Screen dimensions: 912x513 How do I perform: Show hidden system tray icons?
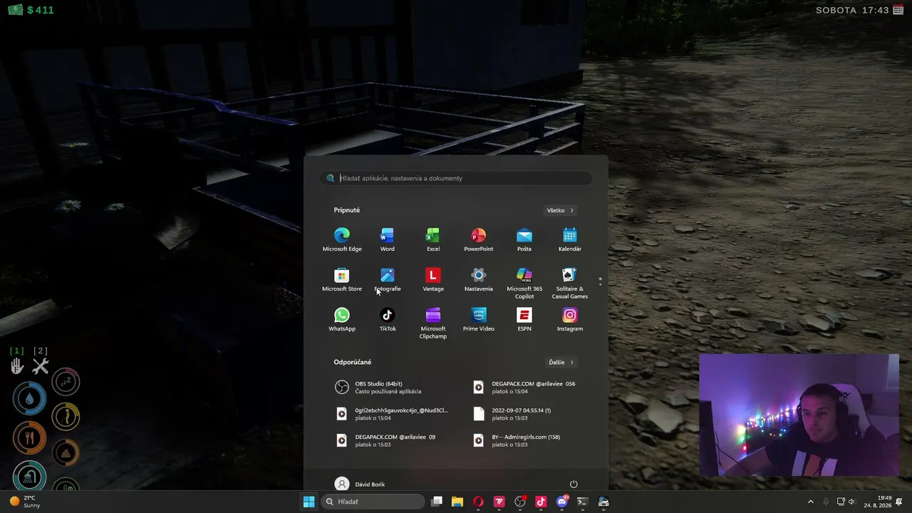point(810,502)
